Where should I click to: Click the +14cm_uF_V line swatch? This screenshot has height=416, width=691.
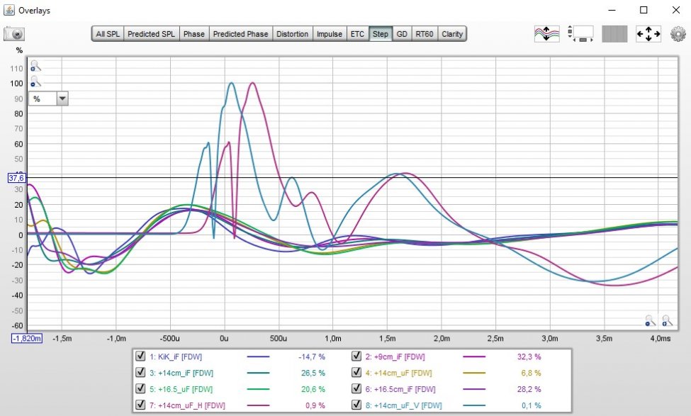click(x=474, y=405)
